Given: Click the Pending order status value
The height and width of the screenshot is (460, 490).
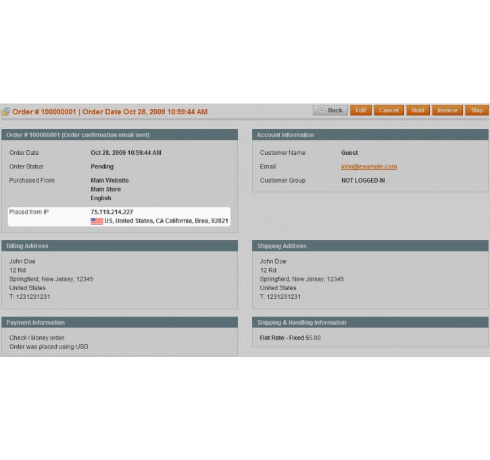Looking at the screenshot, I should click(x=102, y=166).
